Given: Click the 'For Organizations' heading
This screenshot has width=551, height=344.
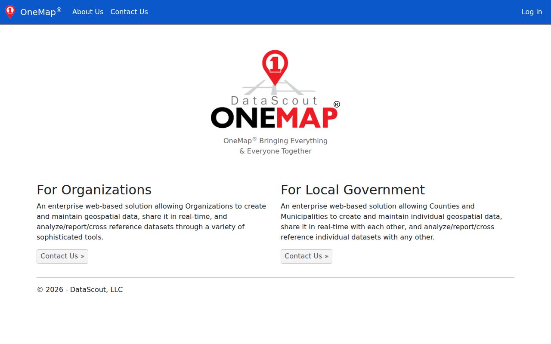Looking at the screenshot, I should tap(94, 190).
